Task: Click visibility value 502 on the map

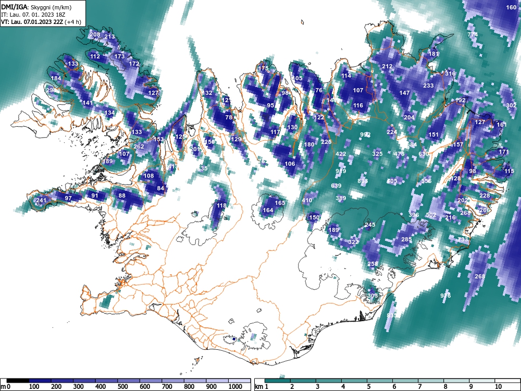Action: pos(431,215)
